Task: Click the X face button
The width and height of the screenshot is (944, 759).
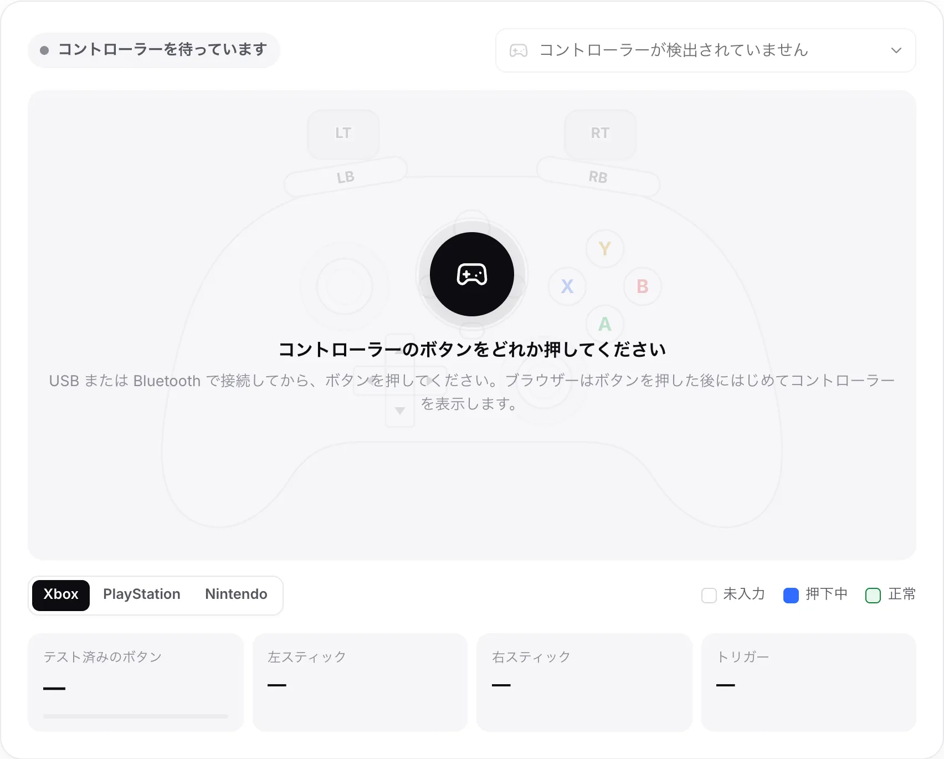Action: (x=567, y=286)
